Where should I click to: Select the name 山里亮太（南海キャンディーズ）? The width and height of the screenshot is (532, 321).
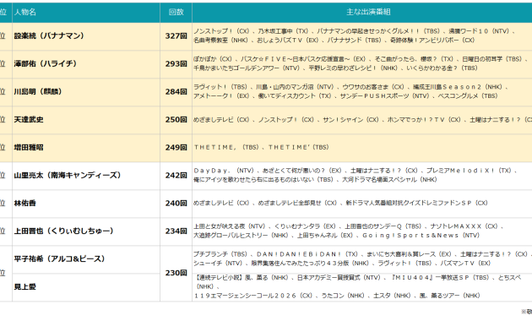(68, 176)
